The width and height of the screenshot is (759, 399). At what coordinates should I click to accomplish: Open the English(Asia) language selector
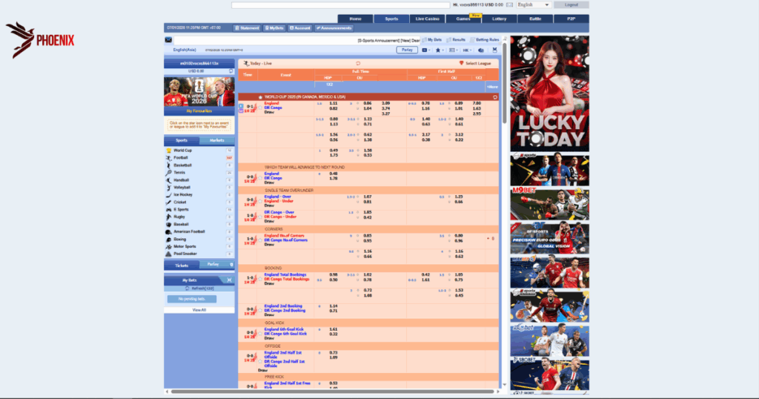click(185, 50)
